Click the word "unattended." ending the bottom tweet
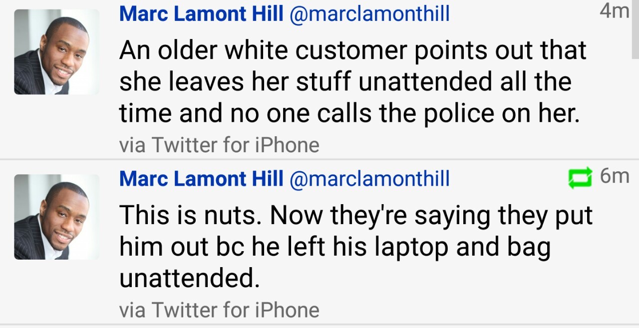 [190, 279]
